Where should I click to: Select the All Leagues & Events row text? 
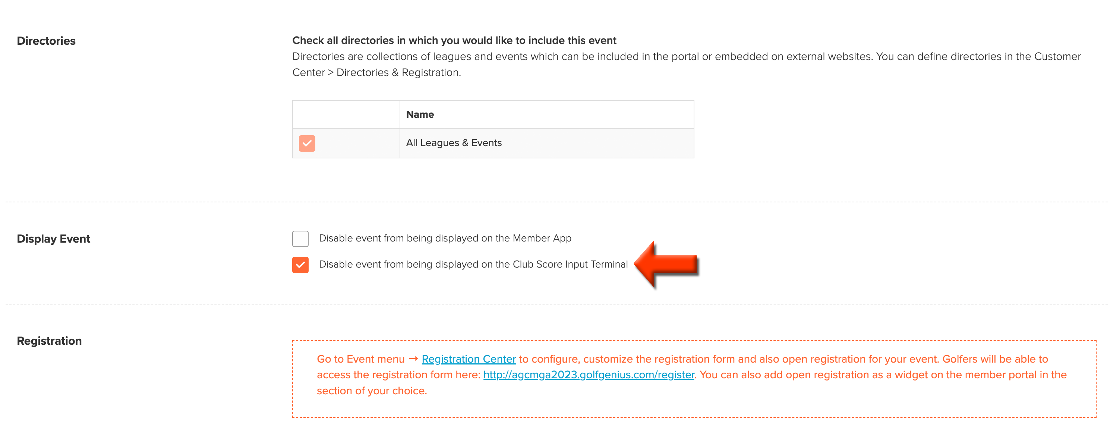[454, 143]
